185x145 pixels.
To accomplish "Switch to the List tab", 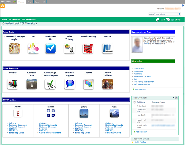I will (x=44, y=2).
